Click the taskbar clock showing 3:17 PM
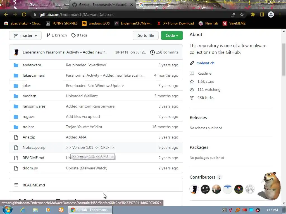This screenshot has width=286, height=214. coord(272,210)
